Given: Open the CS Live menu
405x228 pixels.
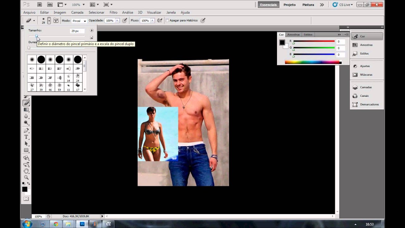Looking at the screenshot, I should tap(343, 5).
